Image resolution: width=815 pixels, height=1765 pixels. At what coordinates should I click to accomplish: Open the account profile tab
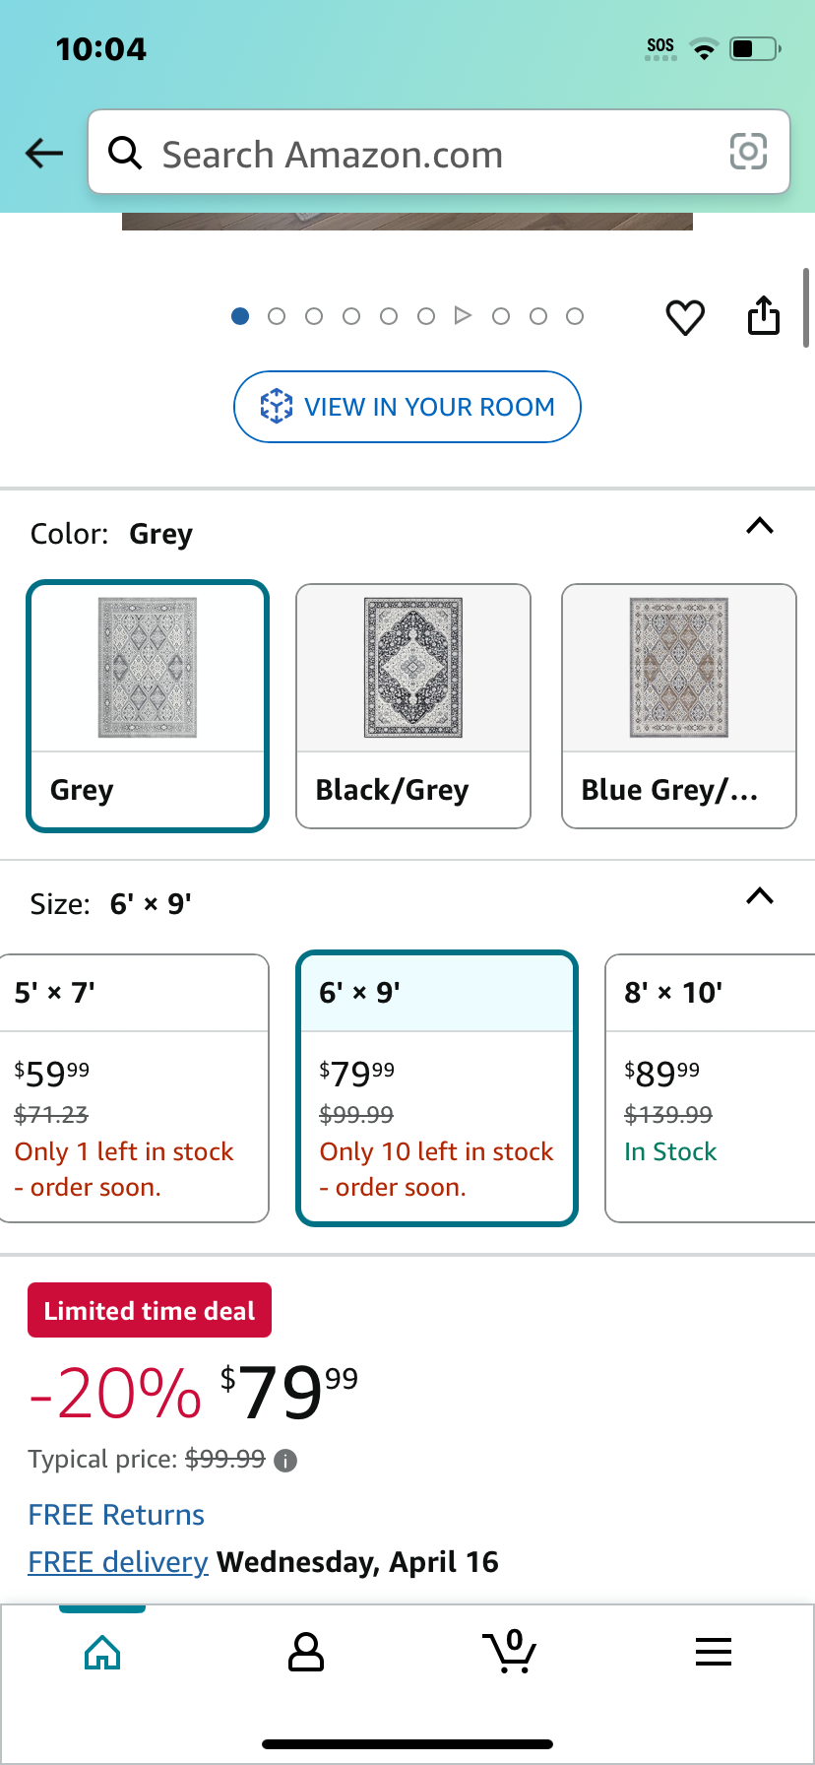(306, 1653)
